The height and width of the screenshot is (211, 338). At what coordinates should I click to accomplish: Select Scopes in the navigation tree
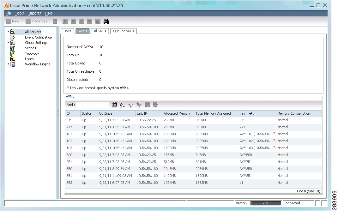[x=30, y=48]
